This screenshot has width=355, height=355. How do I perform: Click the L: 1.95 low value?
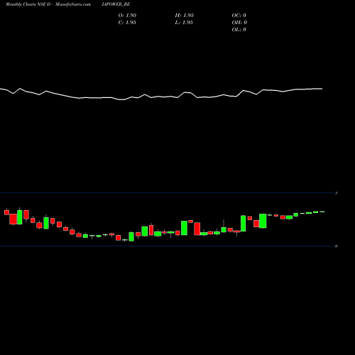[x=184, y=23]
